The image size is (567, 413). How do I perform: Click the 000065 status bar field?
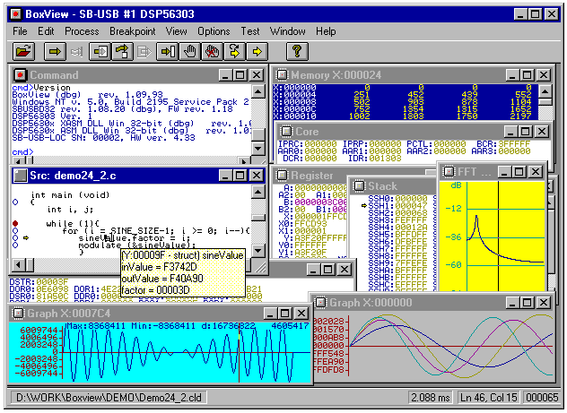(542, 398)
